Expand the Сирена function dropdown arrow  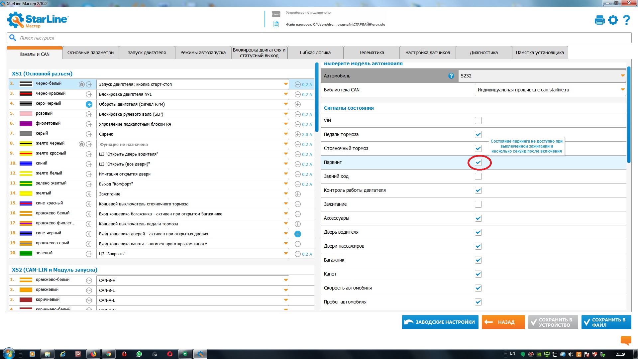(x=286, y=134)
